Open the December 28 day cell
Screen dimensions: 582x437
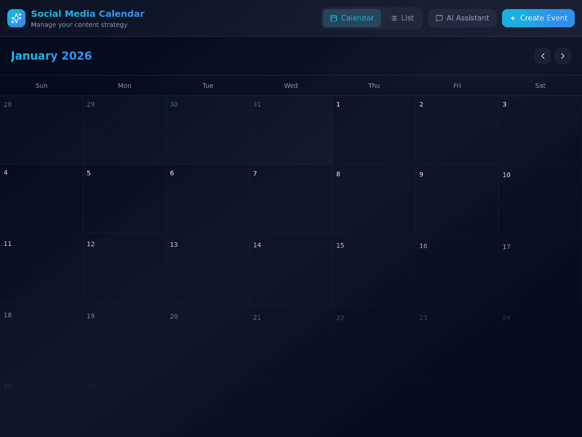click(x=41, y=130)
